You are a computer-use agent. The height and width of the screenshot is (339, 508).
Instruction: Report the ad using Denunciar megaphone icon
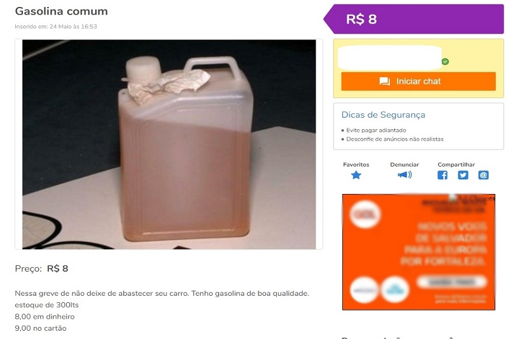[x=404, y=175]
